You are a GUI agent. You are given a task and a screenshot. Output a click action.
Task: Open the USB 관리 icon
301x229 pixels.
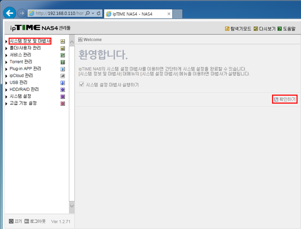62,82
